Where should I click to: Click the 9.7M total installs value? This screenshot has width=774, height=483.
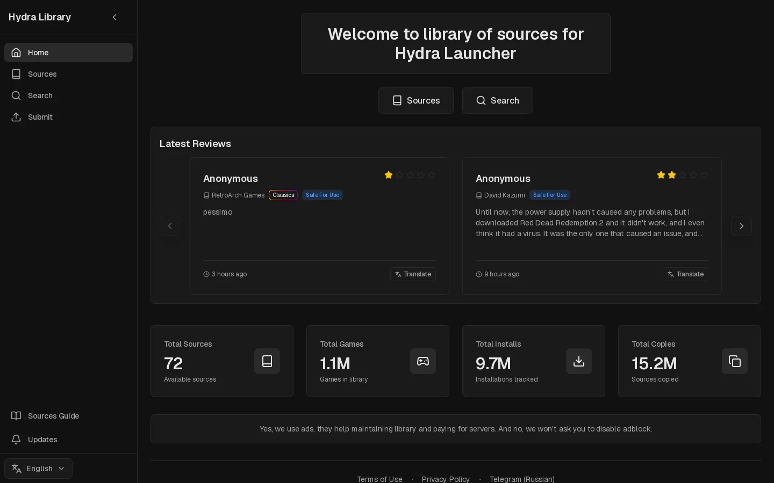493,363
